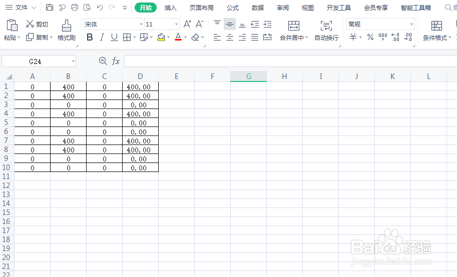Toggle Bold formatting
The height and width of the screenshot is (277, 457).
pos(90,37)
